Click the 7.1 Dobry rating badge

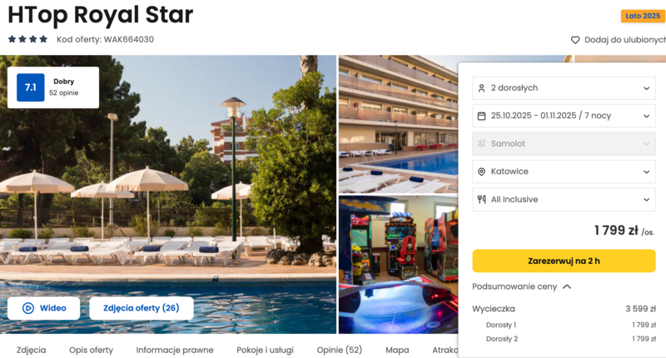[53, 87]
